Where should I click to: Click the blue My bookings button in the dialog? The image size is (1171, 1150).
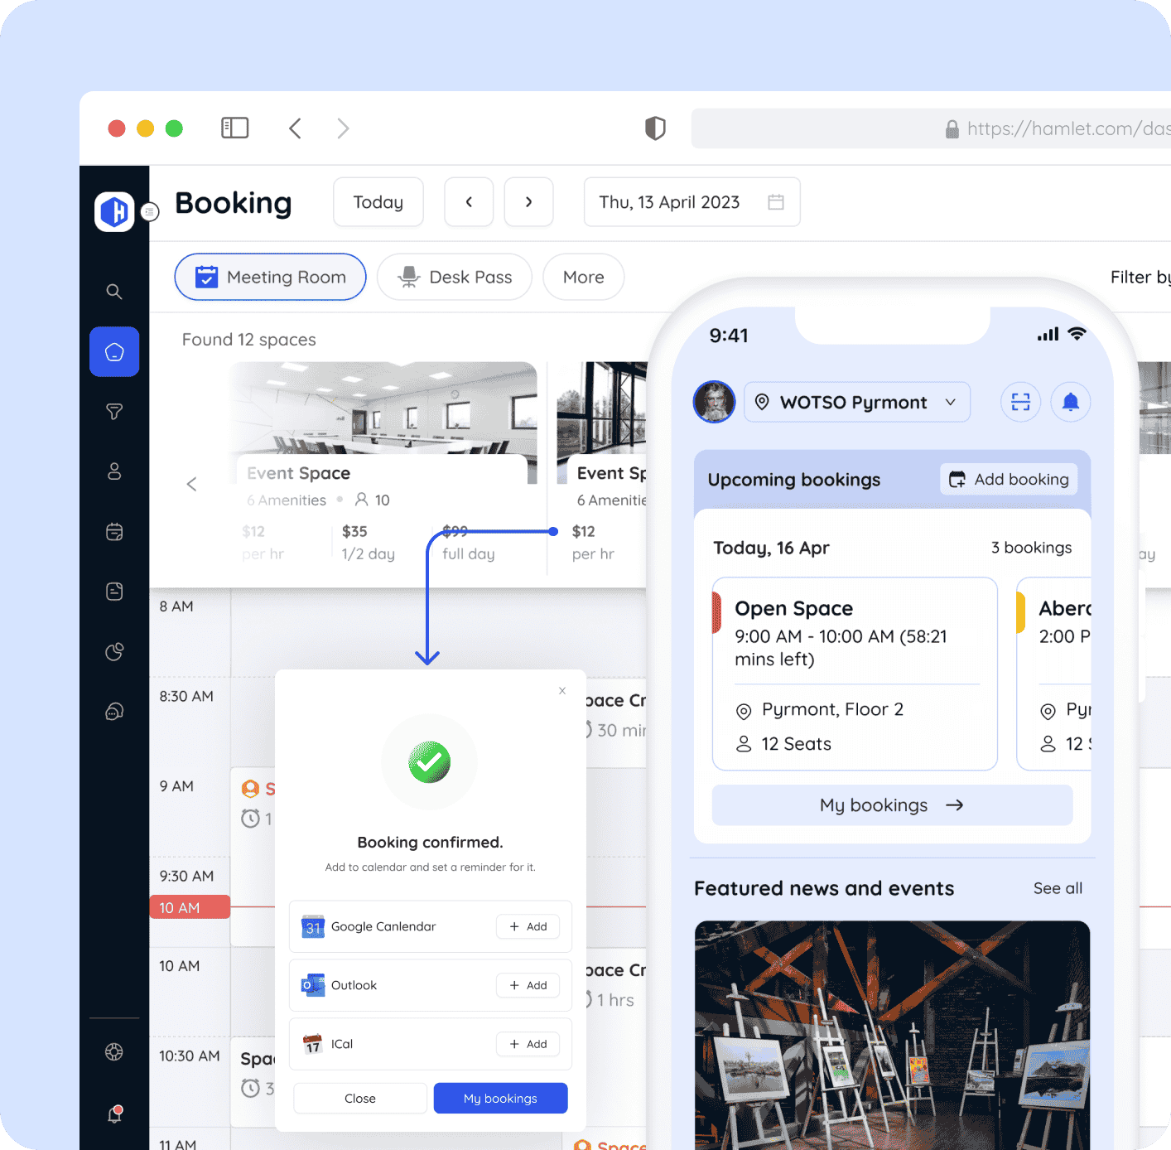pos(501,1098)
